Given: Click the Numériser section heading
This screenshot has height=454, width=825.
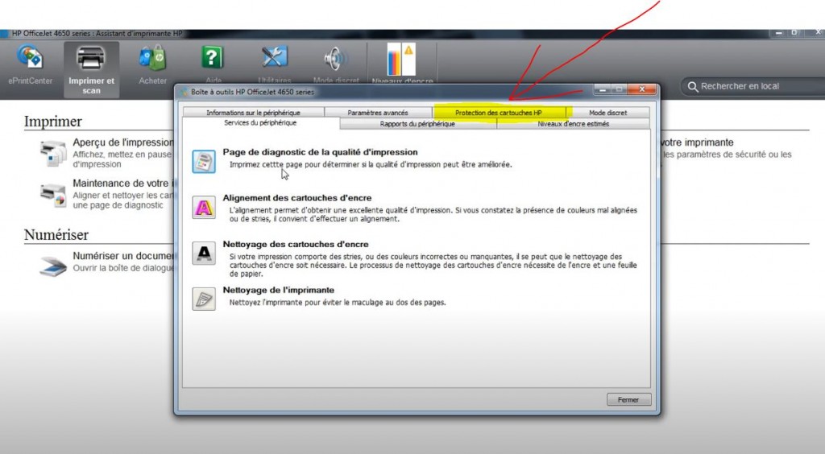Looking at the screenshot, I should click(56, 235).
